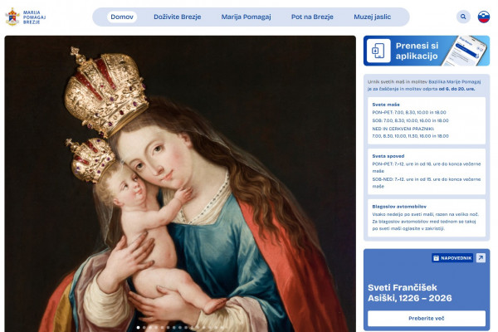Click the Blagoslov avtomobilov info card
The height and width of the screenshot is (332, 498).
[x=427, y=217]
